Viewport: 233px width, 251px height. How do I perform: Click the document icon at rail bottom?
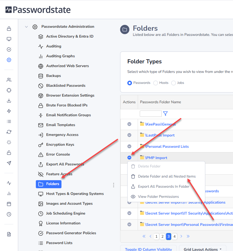tap(9, 234)
